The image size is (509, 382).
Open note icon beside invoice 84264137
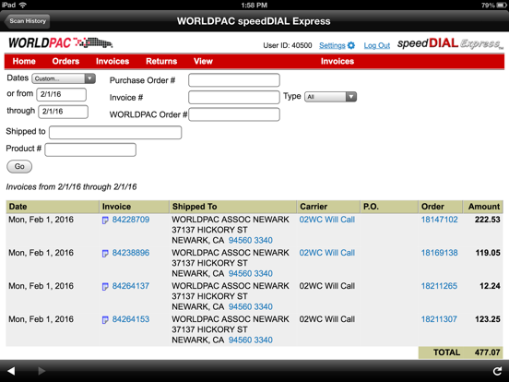pyautogui.click(x=105, y=286)
